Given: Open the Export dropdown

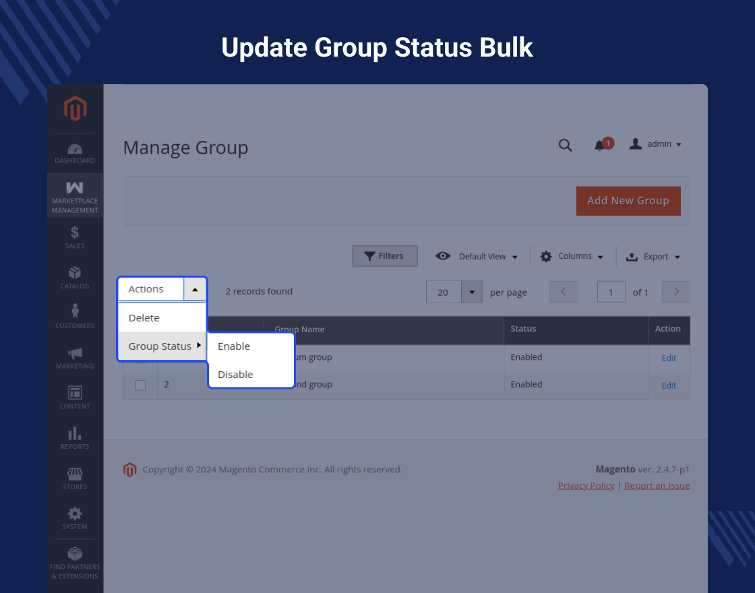Looking at the screenshot, I should tap(653, 257).
